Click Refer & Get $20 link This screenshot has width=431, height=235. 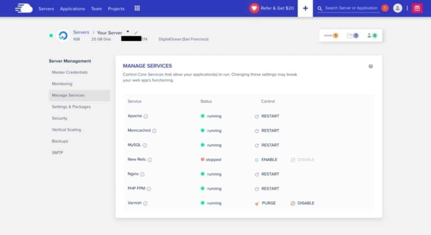point(277,8)
